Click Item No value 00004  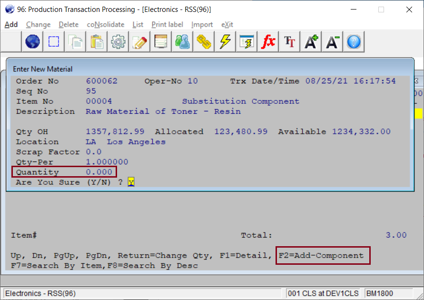(99, 101)
